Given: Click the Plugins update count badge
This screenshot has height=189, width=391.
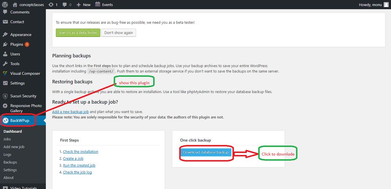Looking at the screenshot, I should click(x=27, y=44).
